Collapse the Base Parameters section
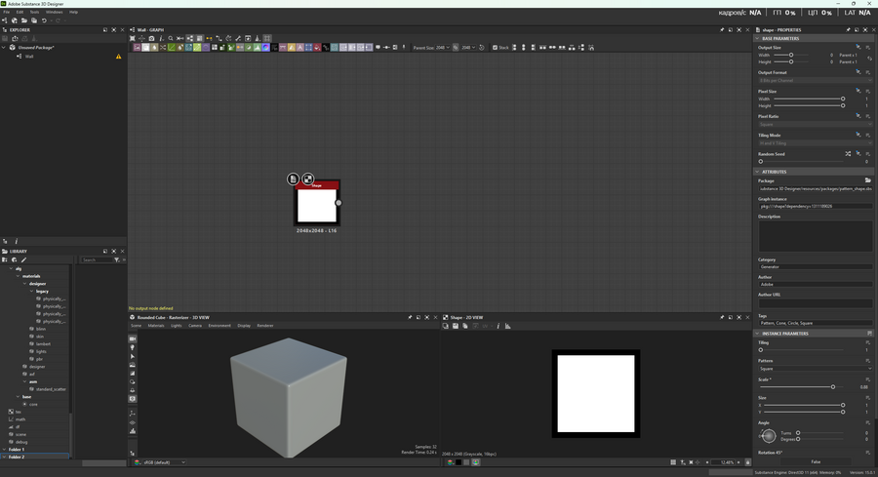The image size is (878, 477). [x=757, y=38]
